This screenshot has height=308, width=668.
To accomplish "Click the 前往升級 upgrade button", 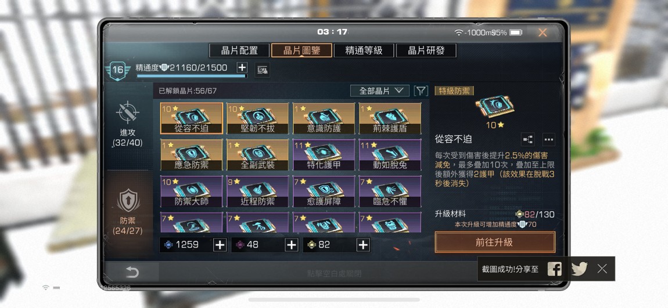I will point(495,242).
